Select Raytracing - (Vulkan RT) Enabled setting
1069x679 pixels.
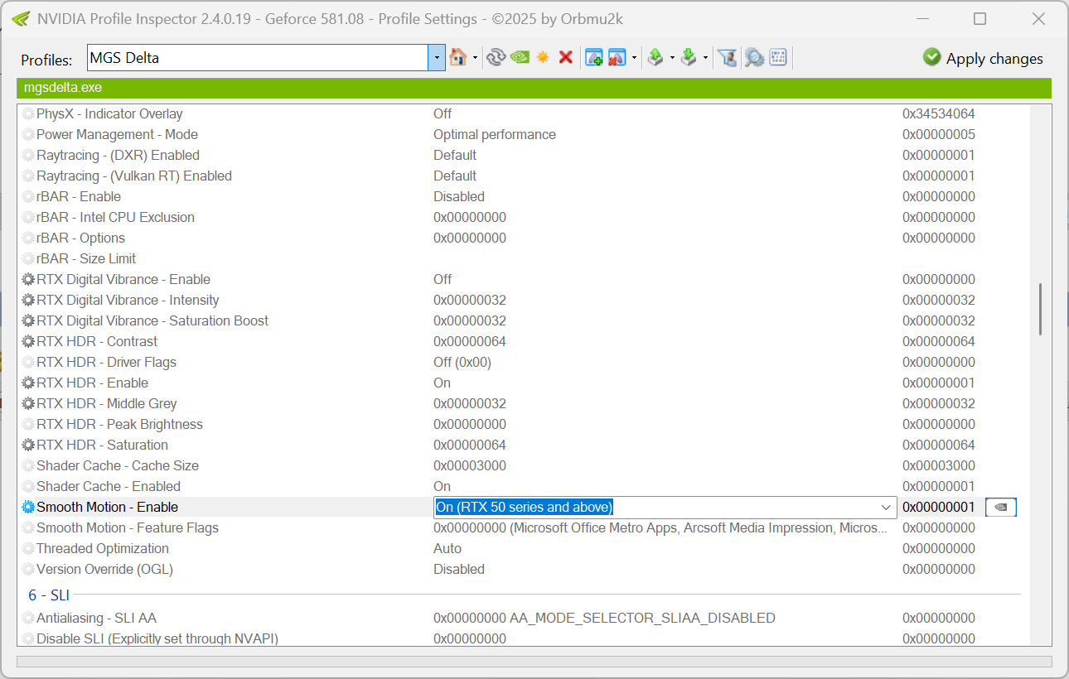click(522, 176)
